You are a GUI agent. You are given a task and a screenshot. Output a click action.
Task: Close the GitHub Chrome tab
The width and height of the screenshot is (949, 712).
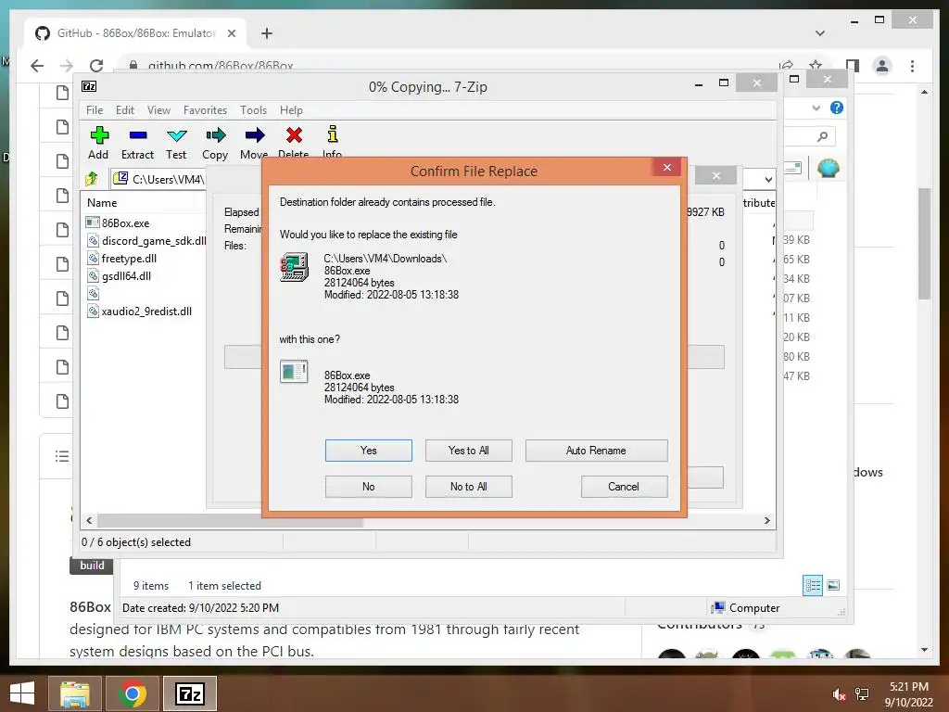pyautogui.click(x=231, y=33)
